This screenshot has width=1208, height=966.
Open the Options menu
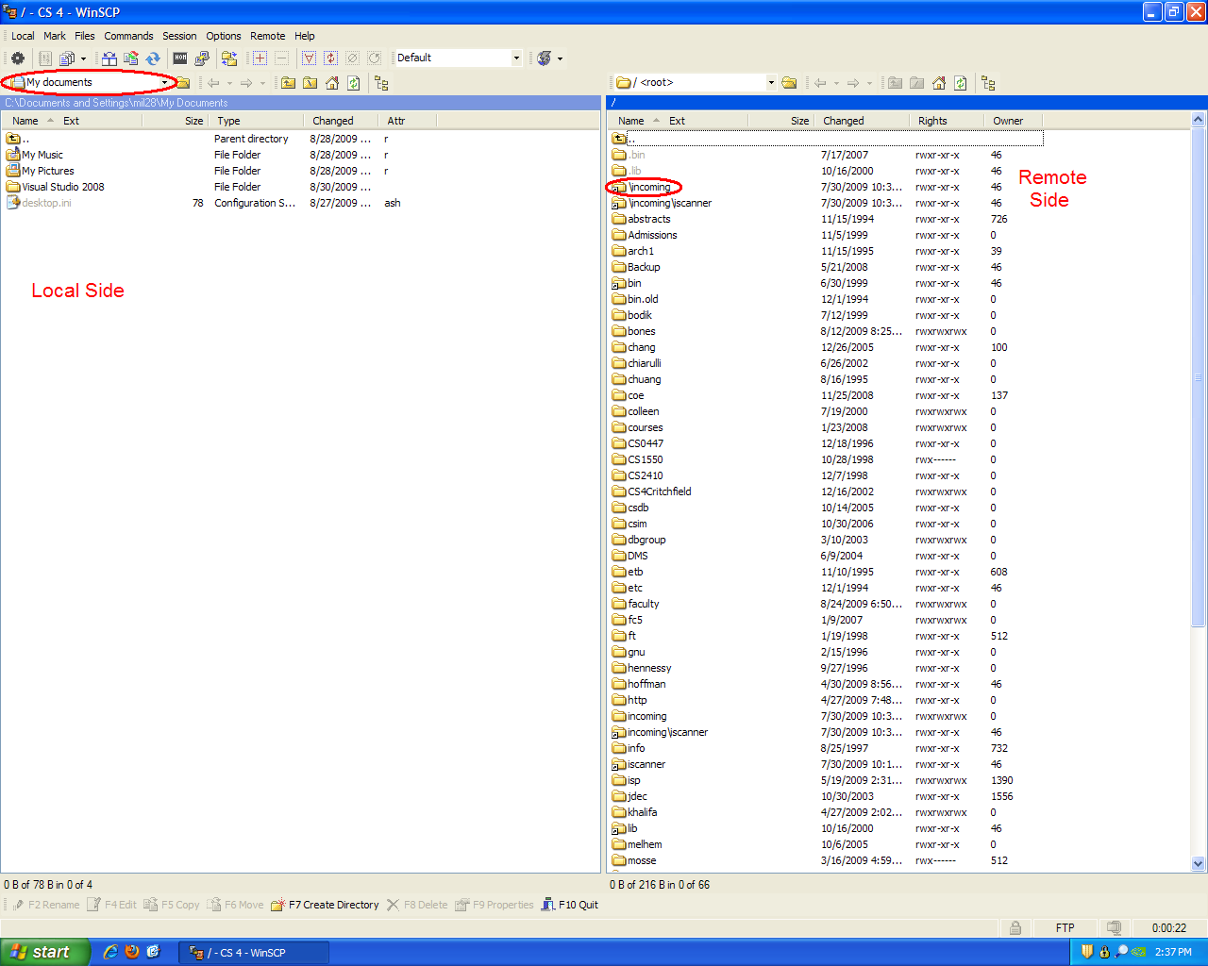[x=224, y=36]
